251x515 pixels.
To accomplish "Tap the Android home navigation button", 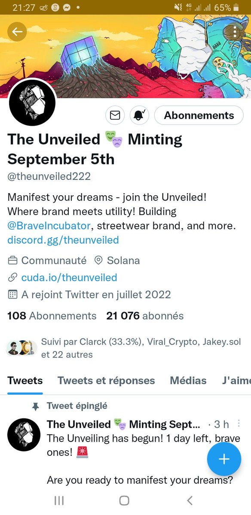I will [124, 500].
